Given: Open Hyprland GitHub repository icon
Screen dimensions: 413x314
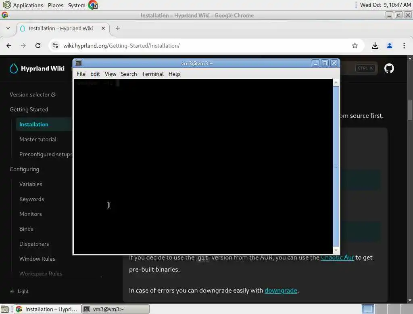Looking at the screenshot, I should pos(389,68).
